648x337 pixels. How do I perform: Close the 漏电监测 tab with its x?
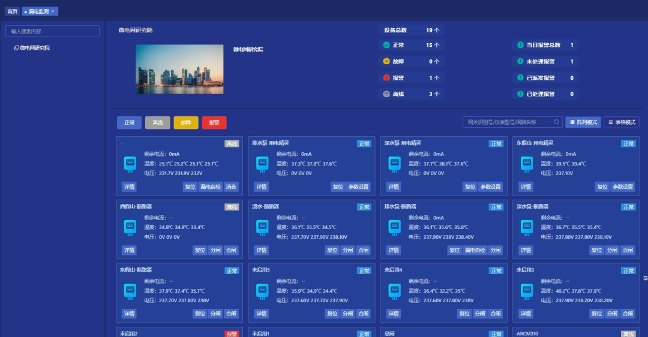tap(53, 11)
